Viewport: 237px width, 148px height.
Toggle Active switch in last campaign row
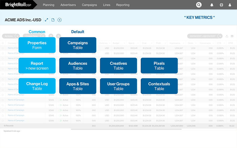click(x=60, y=121)
